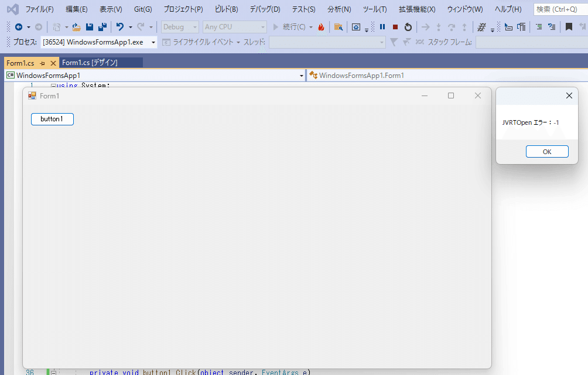The width and height of the screenshot is (588, 375).
Task: Click the Navigate Forward arrow icon
Action: click(39, 27)
